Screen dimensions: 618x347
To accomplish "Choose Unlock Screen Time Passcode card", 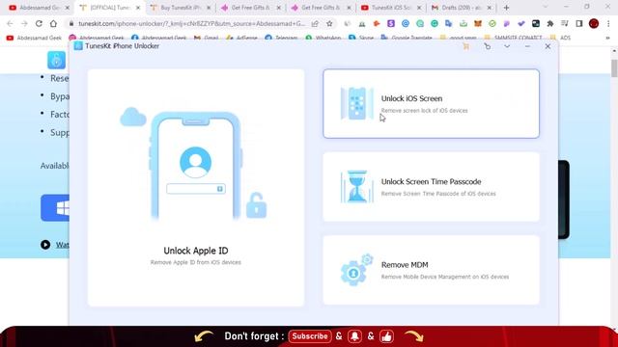I will click(x=432, y=187).
